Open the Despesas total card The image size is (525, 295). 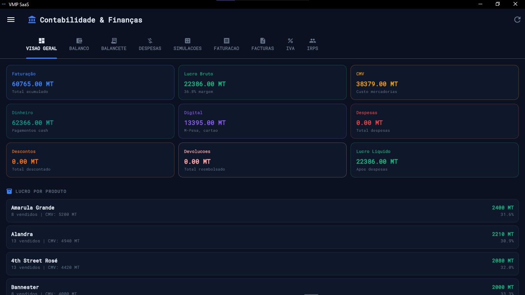click(x=435, y=121)
